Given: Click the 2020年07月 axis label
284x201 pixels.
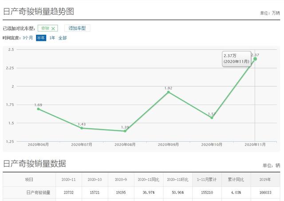Looking at the screenshot, I should coord(82,145).
